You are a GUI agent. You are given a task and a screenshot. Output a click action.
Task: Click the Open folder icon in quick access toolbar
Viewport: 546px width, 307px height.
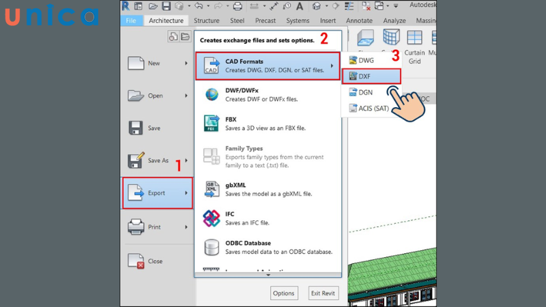coord(153,6)
